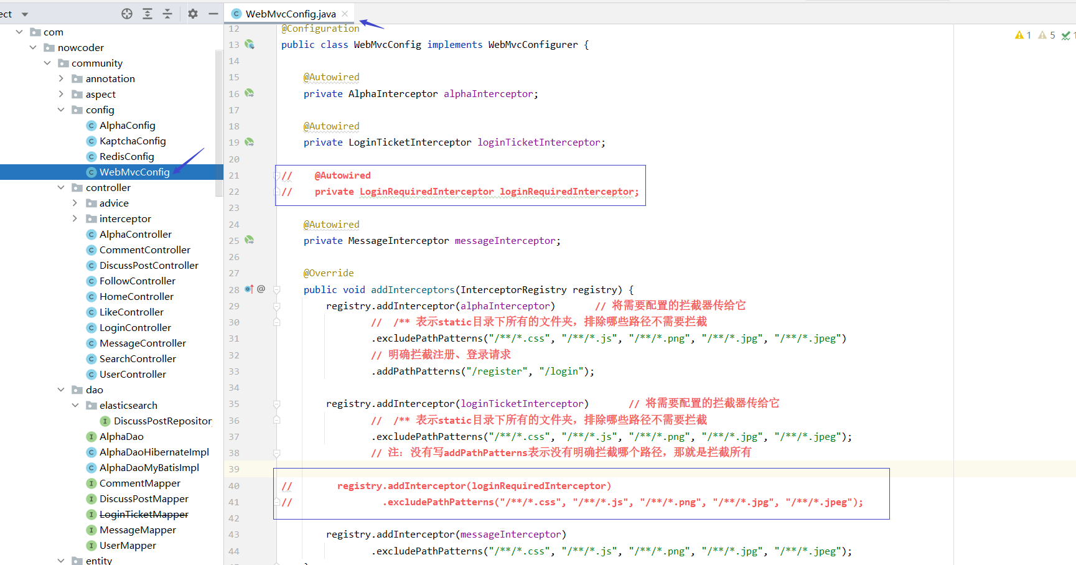Hide the project panel with minus icon
The height and width of the screenshot is (565, 1076).
[213, 14]
